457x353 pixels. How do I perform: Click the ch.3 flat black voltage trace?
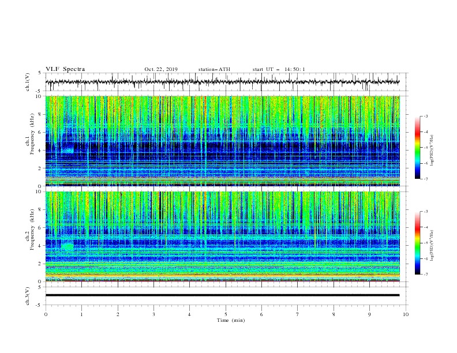(x=222, y=295)
